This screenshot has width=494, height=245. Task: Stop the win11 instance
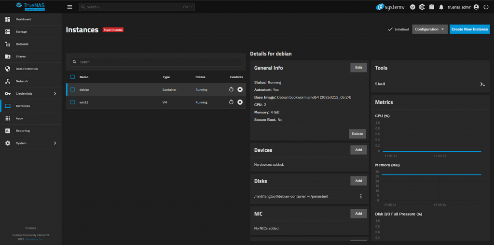point(240,102)
